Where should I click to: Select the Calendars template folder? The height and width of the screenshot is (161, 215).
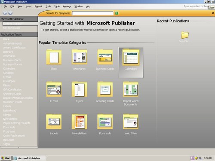[131, 63]
